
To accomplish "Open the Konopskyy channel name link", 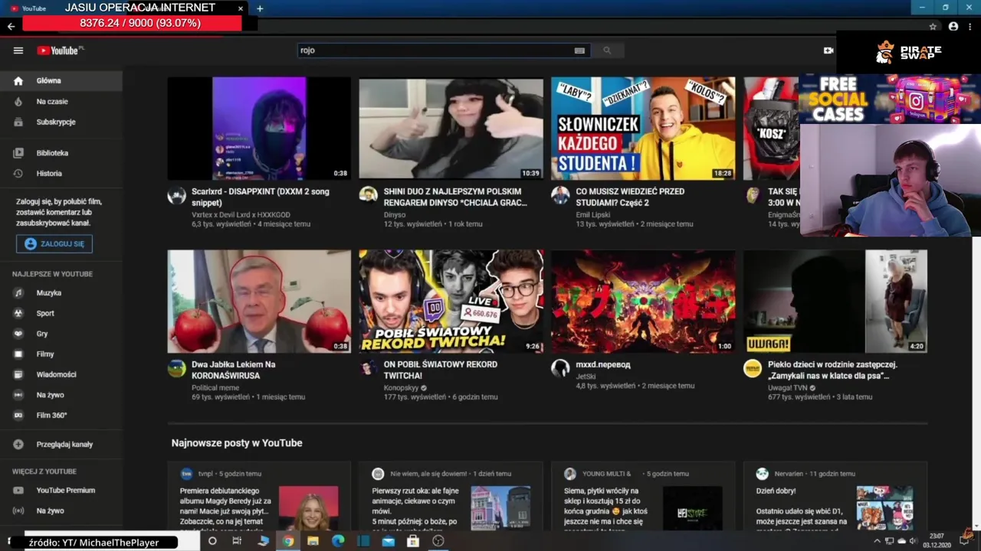I will [401, 388].
